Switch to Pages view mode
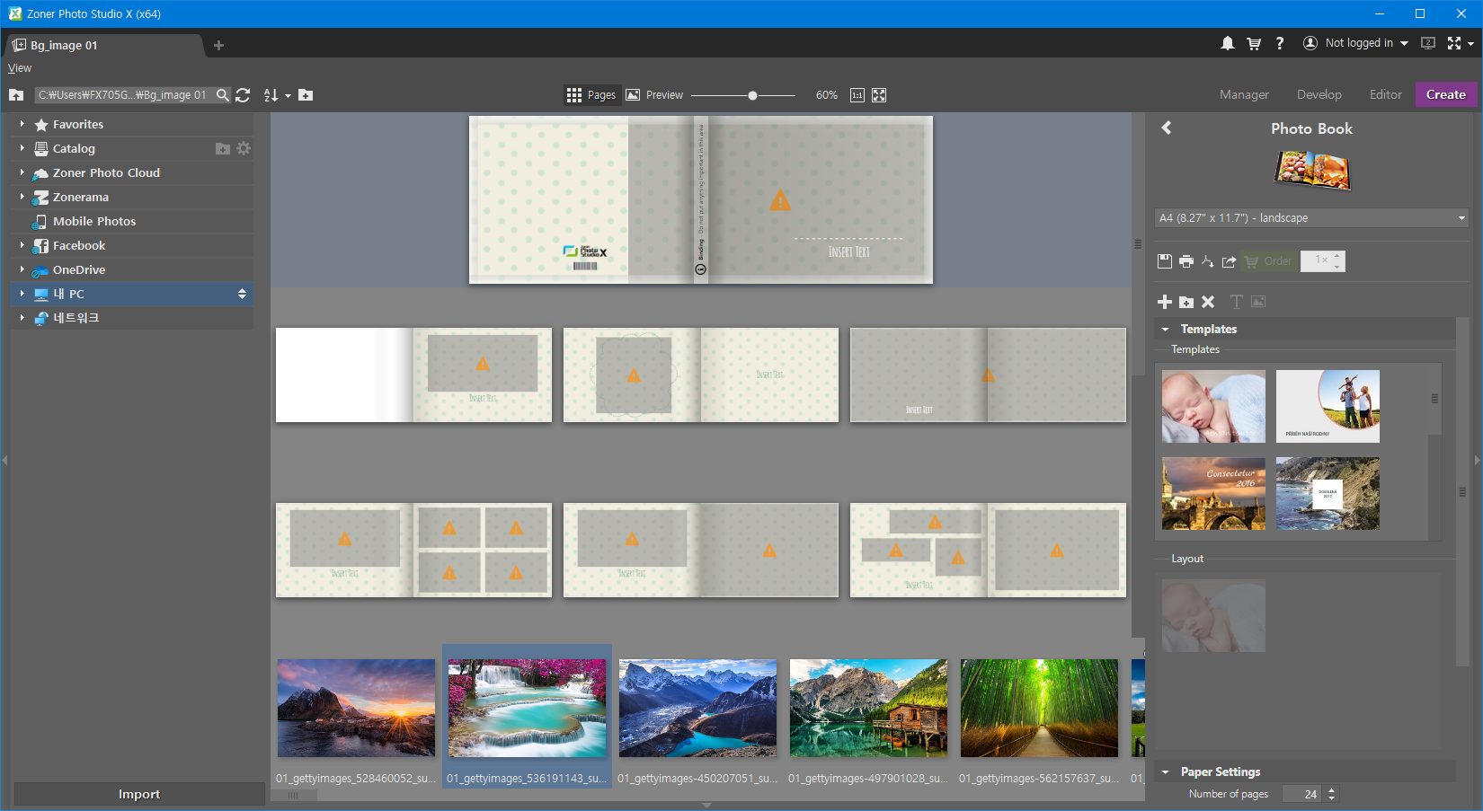This screenshot has height=811, width=1483. pyautogui.click(x=591, y=95)
